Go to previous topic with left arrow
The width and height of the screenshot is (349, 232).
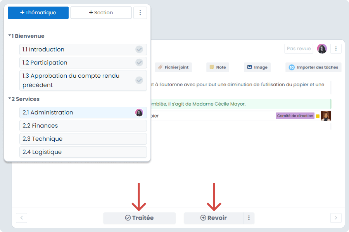click(22, 218)
